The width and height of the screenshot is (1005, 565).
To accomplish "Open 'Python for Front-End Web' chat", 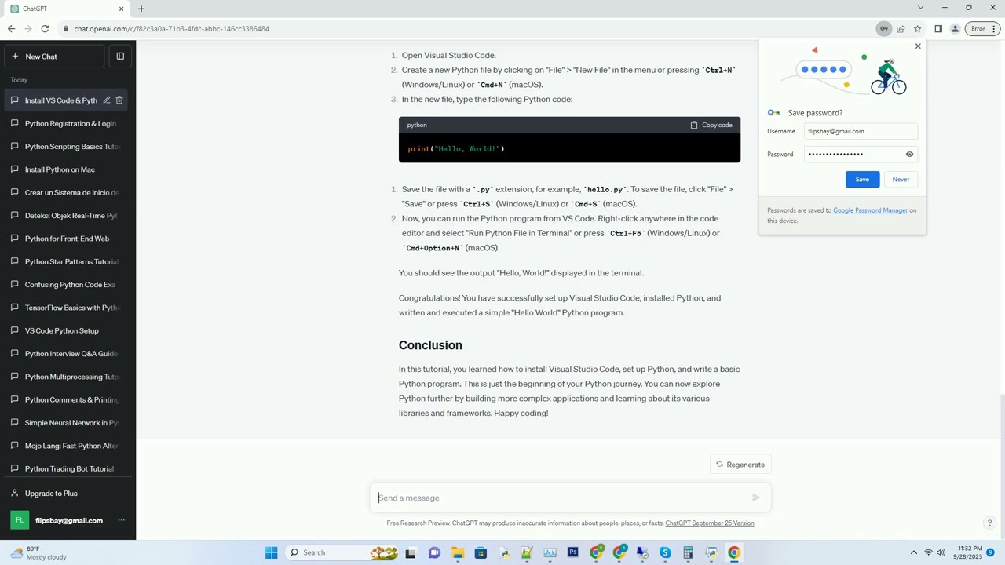I will pyautogui.click(x=64, y=239).
